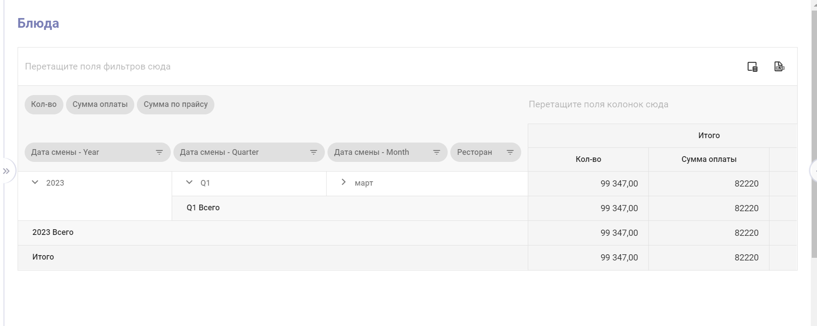Open the field chooser icon
817x326 pixels.
coord(752,66)
